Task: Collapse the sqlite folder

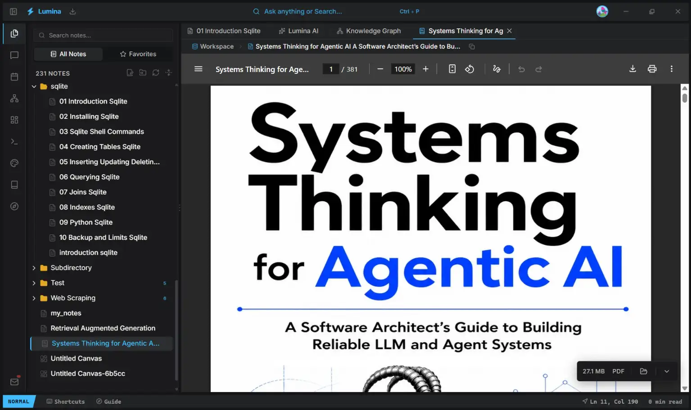Action: (34, 86)
